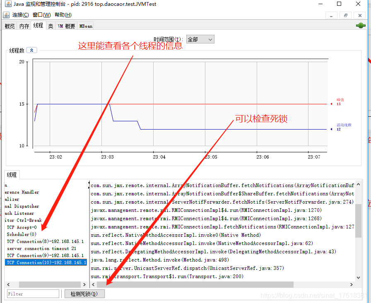Image resolution: width=371 pixels, height=303 pixels.
Task: Click the green connection status icon
Action: pos(361,25)
